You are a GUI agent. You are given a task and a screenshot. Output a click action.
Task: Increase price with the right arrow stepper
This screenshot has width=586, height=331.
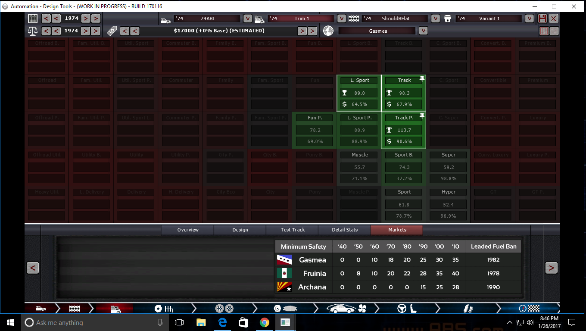(302, 31)
